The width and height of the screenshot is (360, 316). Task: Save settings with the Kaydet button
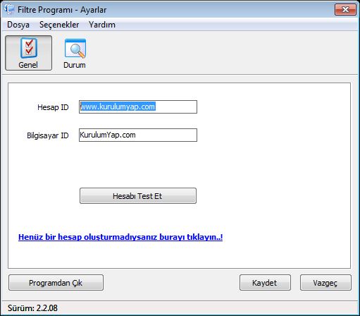click(x=265, y=283)
